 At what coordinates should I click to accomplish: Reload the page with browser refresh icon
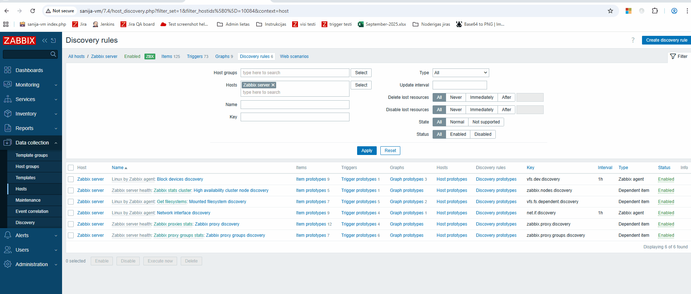click(x=33, y=11)
